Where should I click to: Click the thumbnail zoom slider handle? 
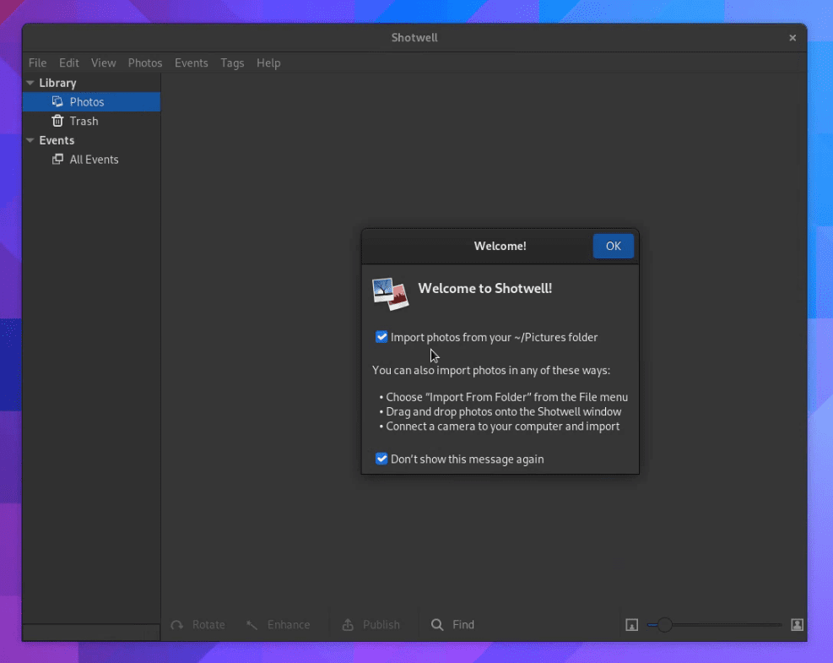666,624
